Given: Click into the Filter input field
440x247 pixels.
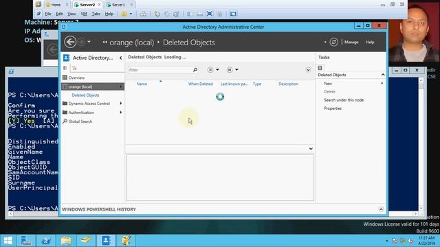Looking at the screenshot, I should [x=160, y=70].
